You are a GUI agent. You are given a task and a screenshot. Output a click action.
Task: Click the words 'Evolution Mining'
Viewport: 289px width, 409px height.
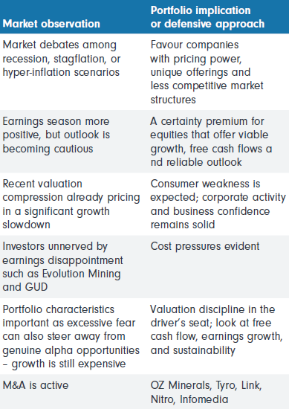(x=81, y=274)
